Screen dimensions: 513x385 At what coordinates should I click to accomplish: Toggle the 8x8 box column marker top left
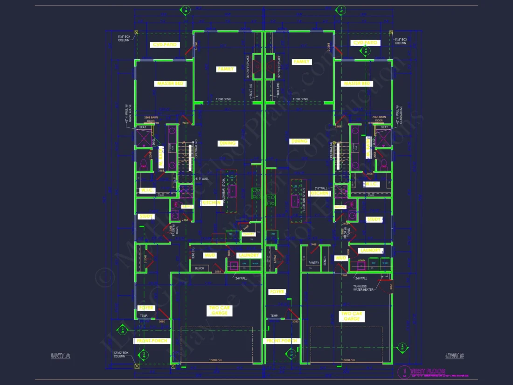136,32
